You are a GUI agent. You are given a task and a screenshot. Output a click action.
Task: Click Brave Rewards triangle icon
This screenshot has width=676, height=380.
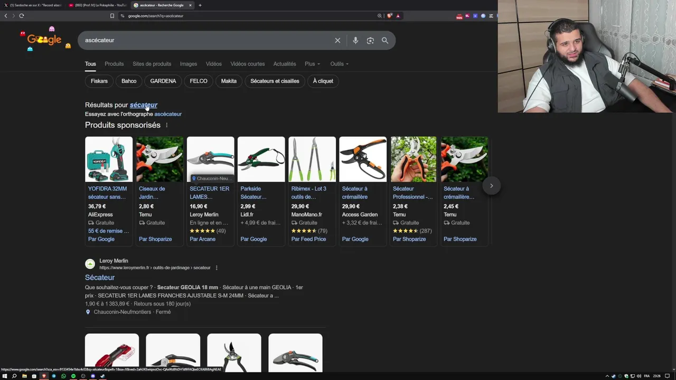(x=398, y=16)
